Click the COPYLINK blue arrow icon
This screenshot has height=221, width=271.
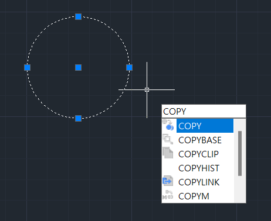(168, 181)
